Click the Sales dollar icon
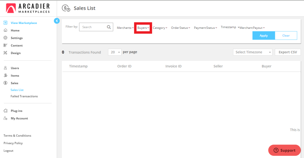The height and width of the screenshot is (158, 304). (x=6, y=83)
